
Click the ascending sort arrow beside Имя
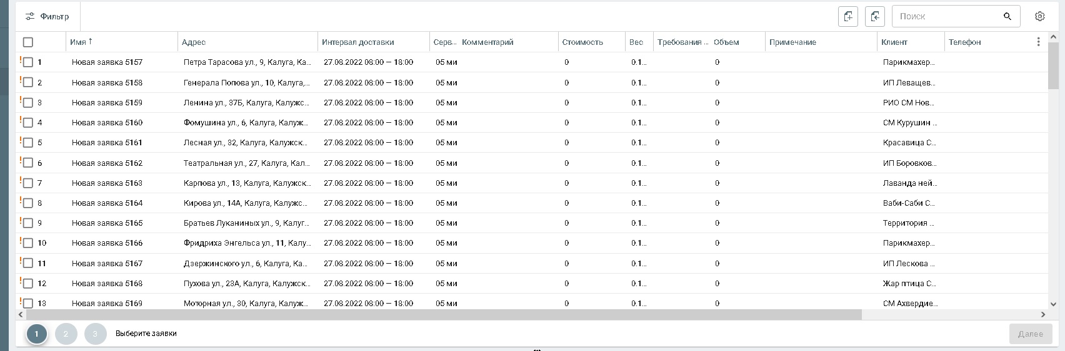(x=91, y=41)
